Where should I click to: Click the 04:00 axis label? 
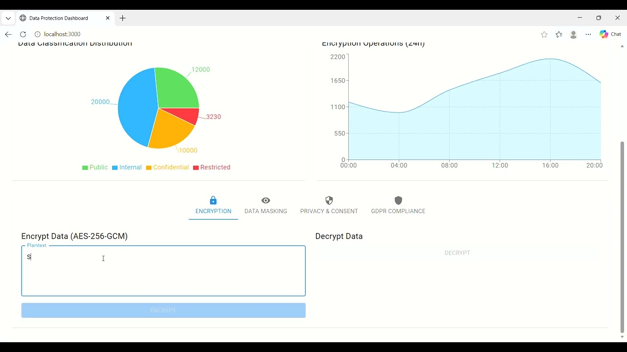click(x=399, y=165)
